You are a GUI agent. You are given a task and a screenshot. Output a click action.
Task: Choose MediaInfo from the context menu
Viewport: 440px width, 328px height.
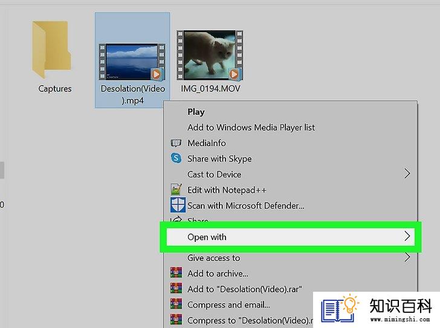coord(207,143)
